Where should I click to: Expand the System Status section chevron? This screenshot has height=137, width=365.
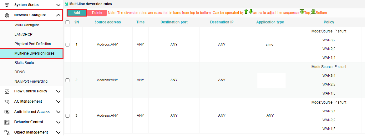(58, 5)
